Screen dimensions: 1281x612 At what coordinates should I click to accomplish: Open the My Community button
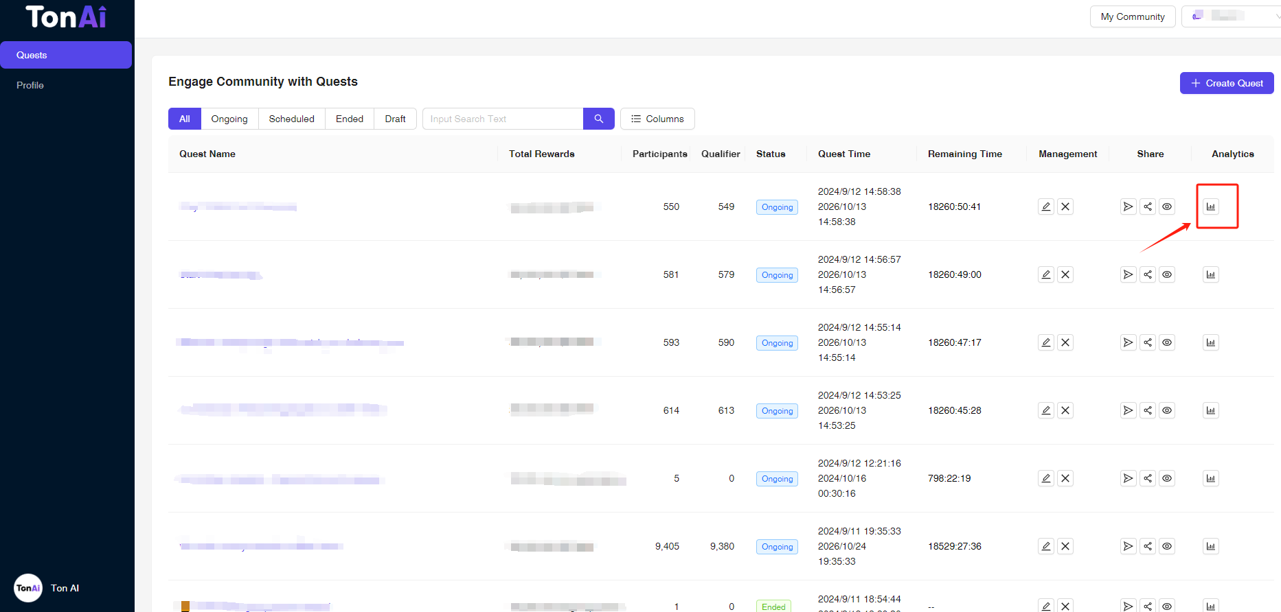(x=1132, y=16)
